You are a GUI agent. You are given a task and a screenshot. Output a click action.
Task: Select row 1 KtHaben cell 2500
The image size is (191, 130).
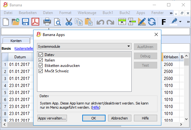171,64
